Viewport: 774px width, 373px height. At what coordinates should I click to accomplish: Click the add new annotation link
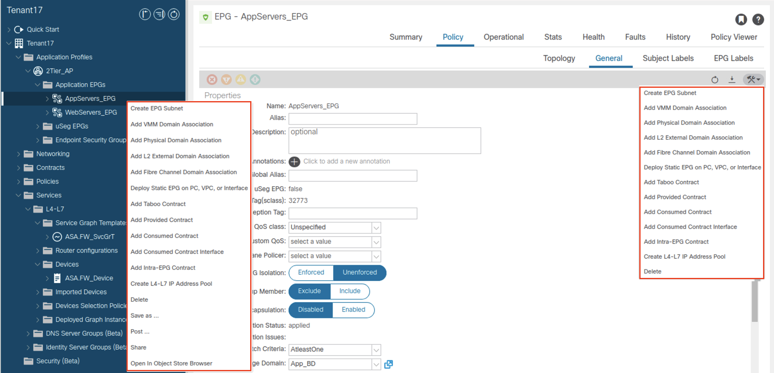347,161
